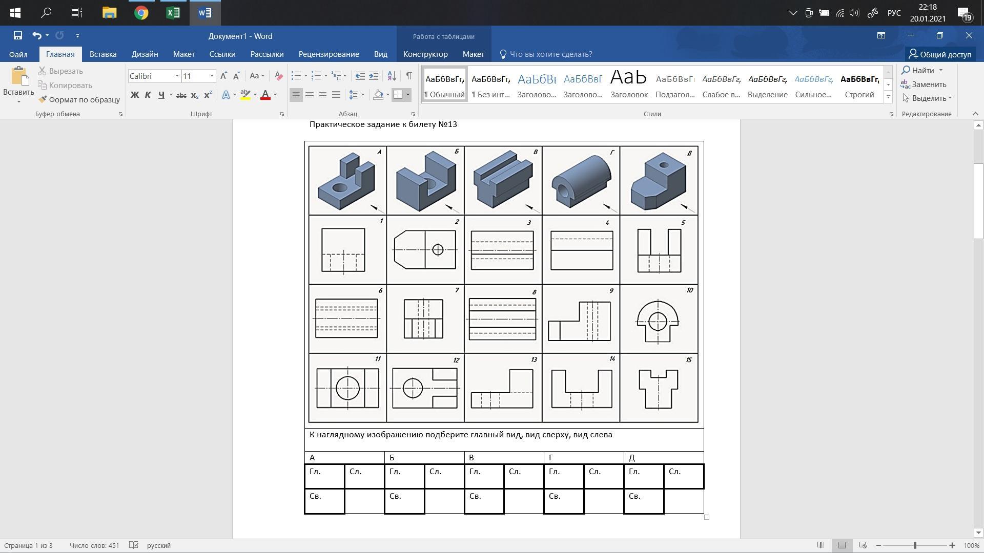This screenshot has width=984, height=553.
Task: Click the Shading paint bucket icon
Action: tap(378, 95)
